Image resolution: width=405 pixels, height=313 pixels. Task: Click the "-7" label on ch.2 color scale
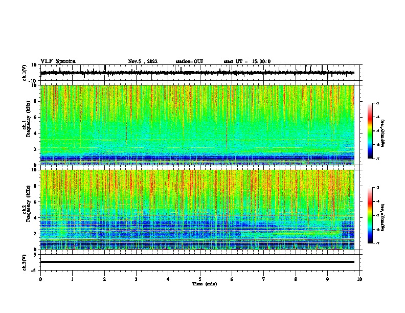[x=377, y=243]
